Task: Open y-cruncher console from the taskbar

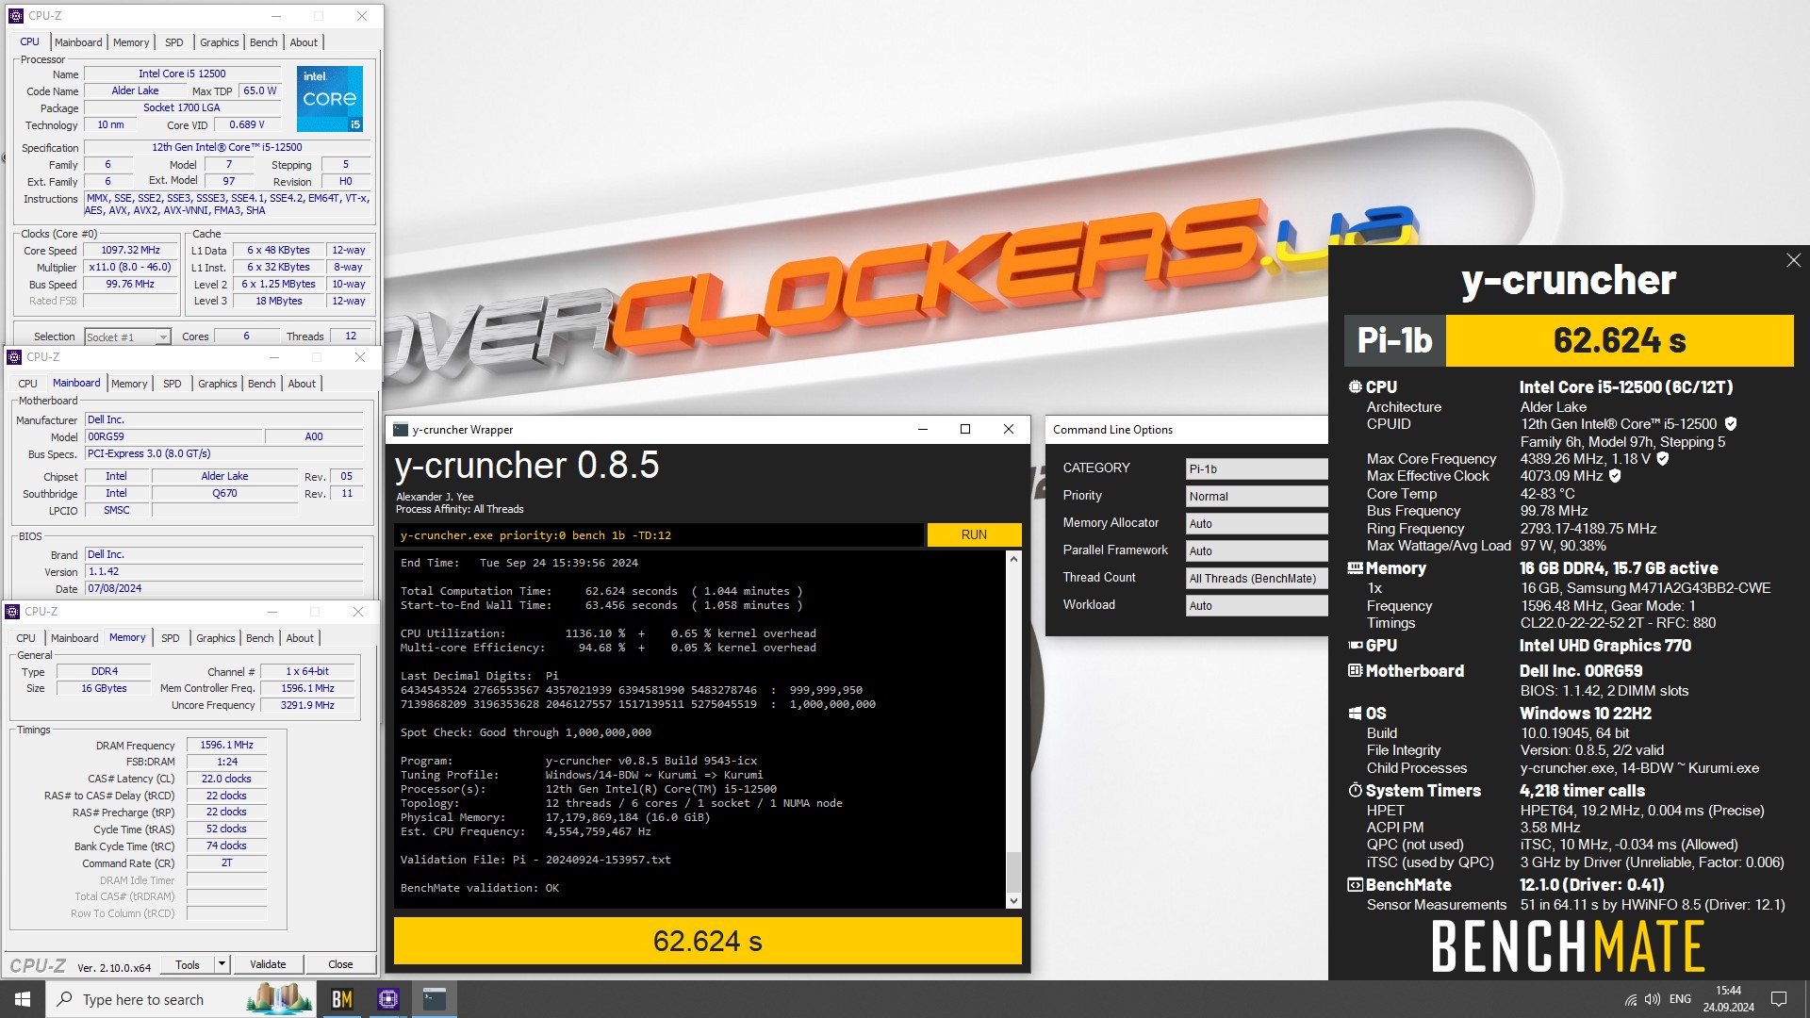Action: (434, 999)
